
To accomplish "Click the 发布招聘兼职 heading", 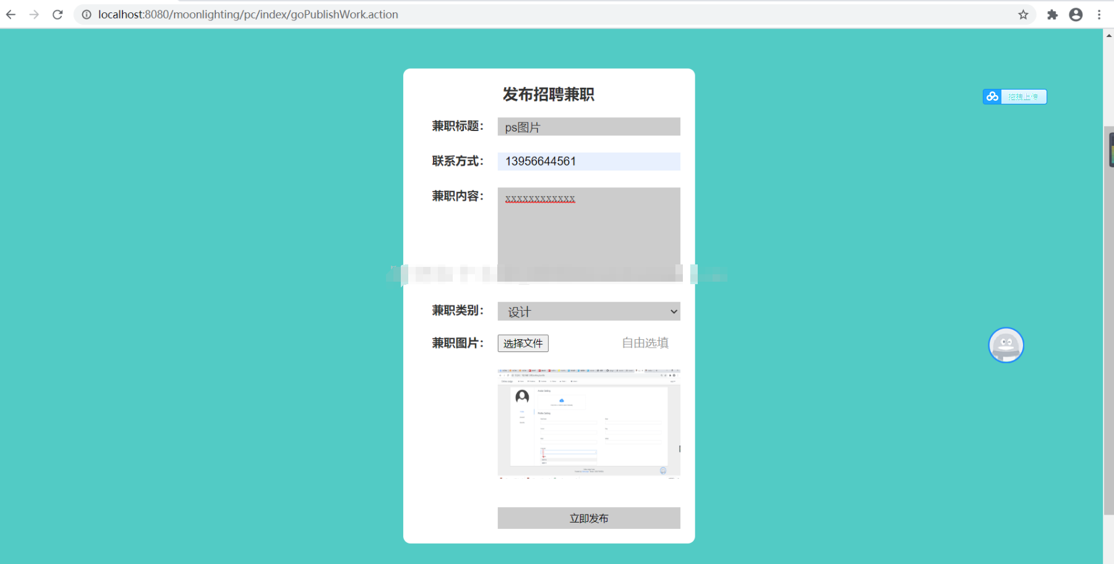I will pyautogui.click(x=549, y=95).
